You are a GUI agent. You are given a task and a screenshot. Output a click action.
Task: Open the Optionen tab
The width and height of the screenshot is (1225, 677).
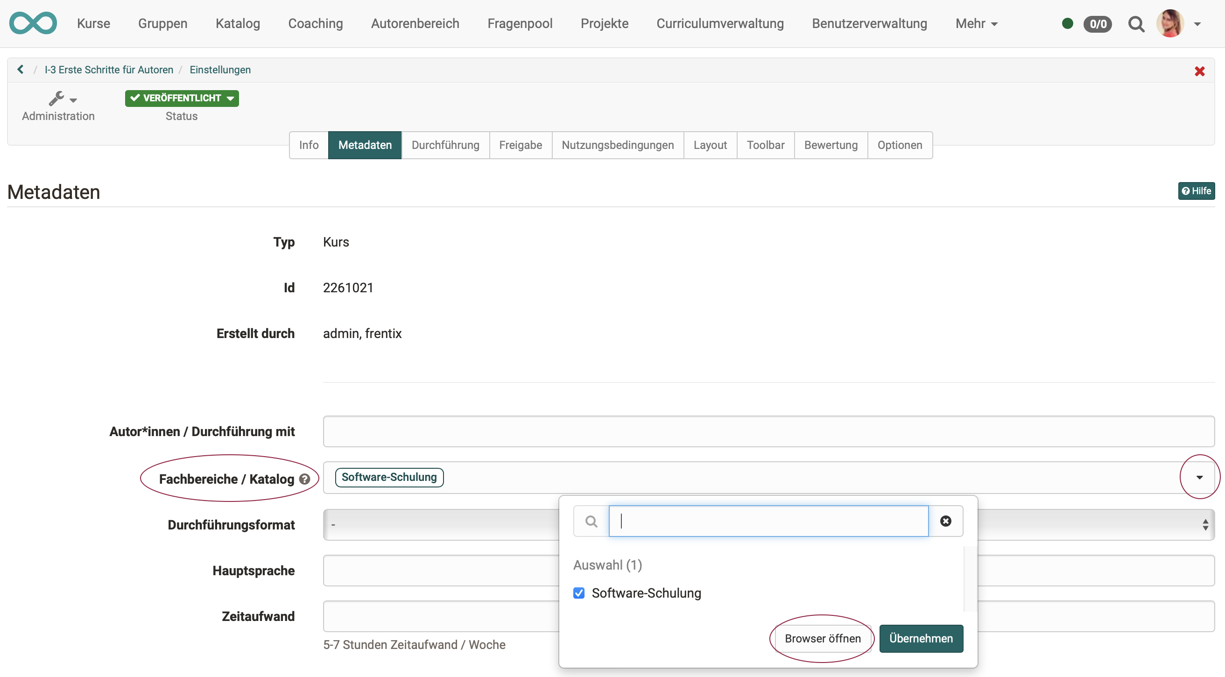(x=899, y=145)
